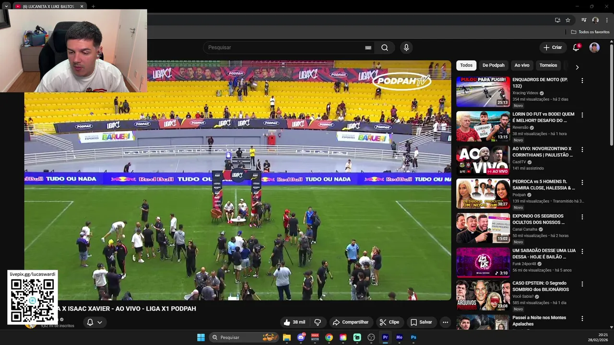Expand subscription notification bell dropdown
The width and height of the screenshot is (614, 345).
click(94, 322)
